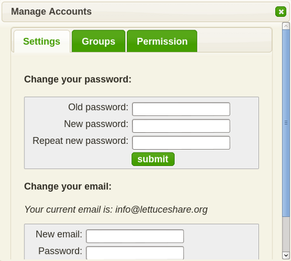This screenshot has height=261, width=291.
Task: Click the scrollbar down arrow
Action: [x=286, y=255]
